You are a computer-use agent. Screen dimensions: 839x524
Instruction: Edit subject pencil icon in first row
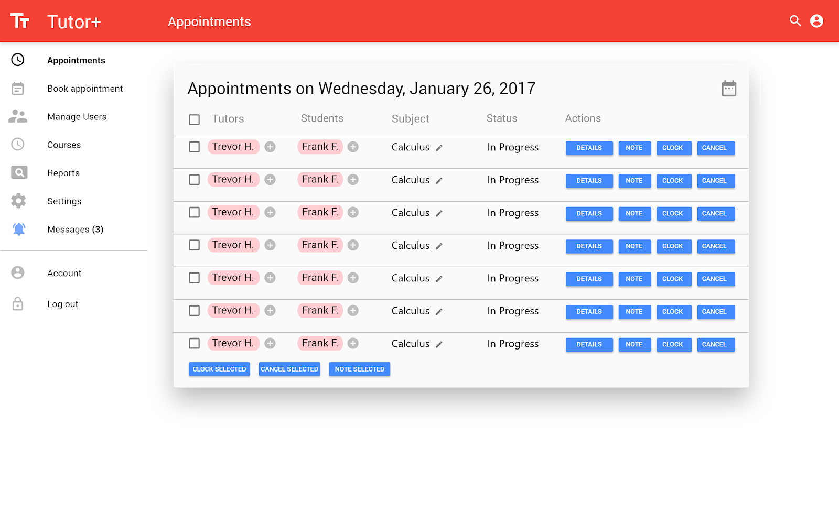click(439, 148)
